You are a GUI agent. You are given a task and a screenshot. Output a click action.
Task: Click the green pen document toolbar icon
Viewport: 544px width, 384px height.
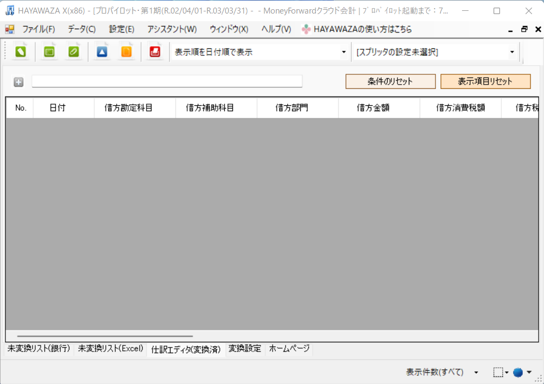21,52
